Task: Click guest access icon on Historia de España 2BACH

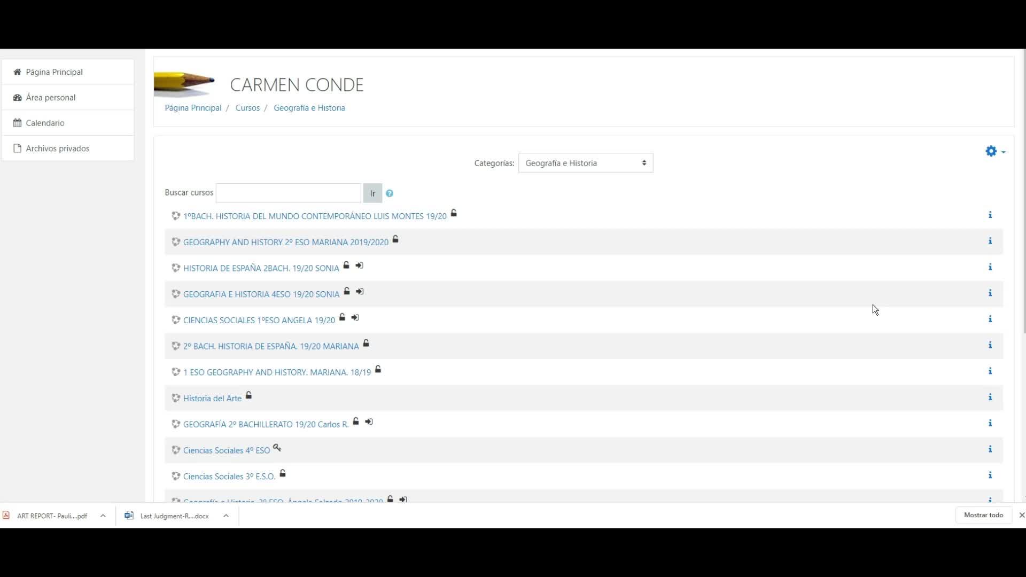Action: (x=359, y=266)
